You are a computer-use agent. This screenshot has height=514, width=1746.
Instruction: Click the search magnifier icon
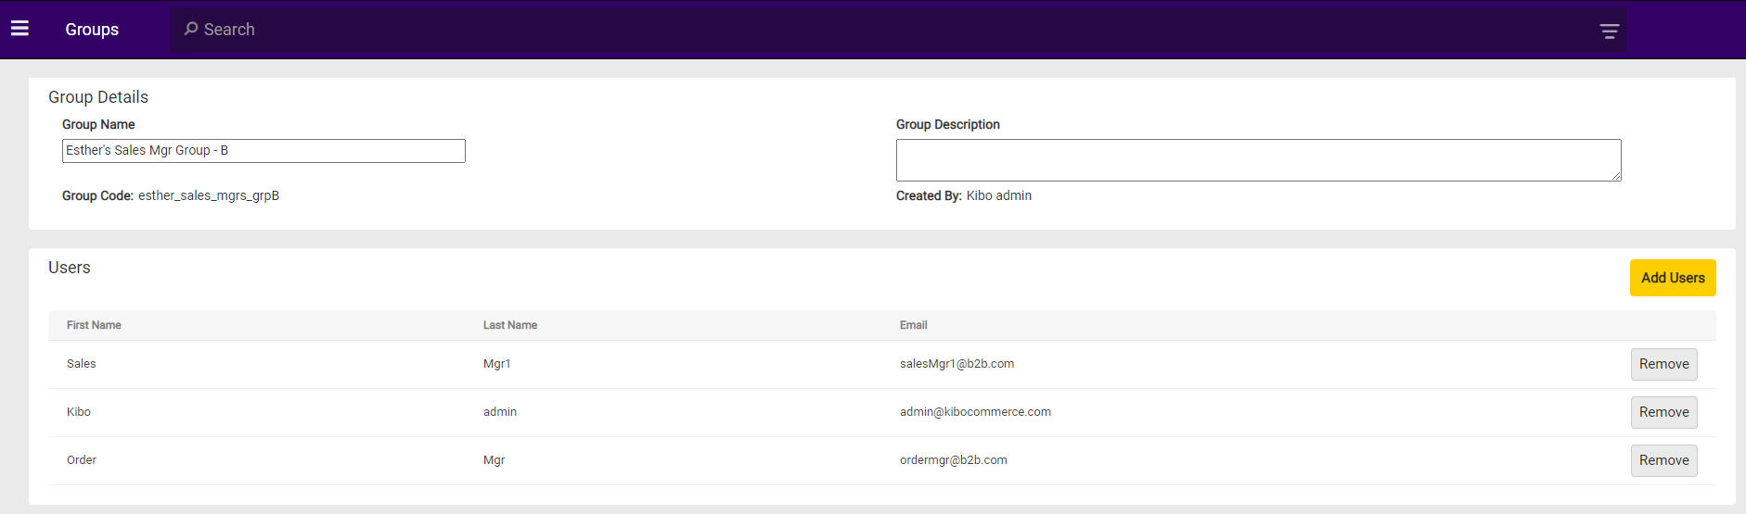pos(191,29)
